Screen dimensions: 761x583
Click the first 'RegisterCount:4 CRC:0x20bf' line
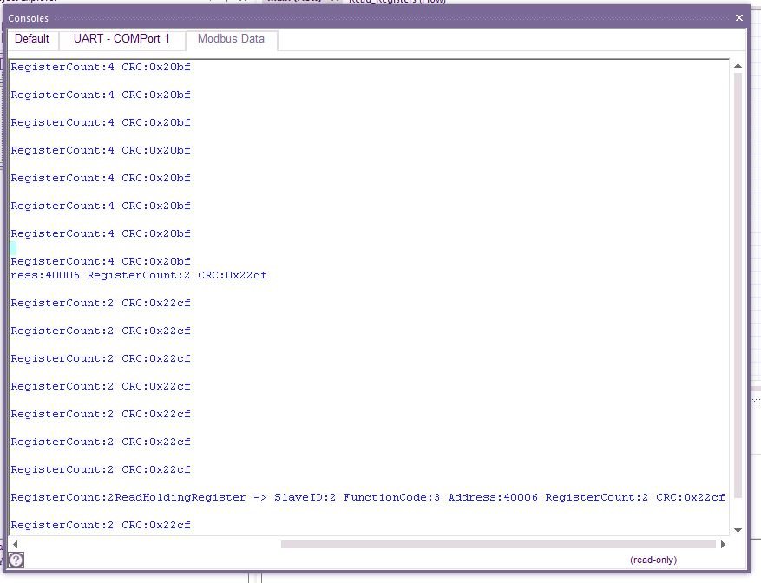pos(101,67)
